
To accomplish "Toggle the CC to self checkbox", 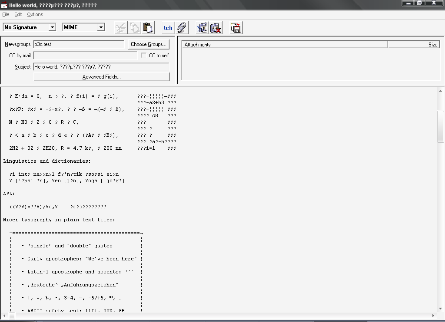I will click(144, 56).
